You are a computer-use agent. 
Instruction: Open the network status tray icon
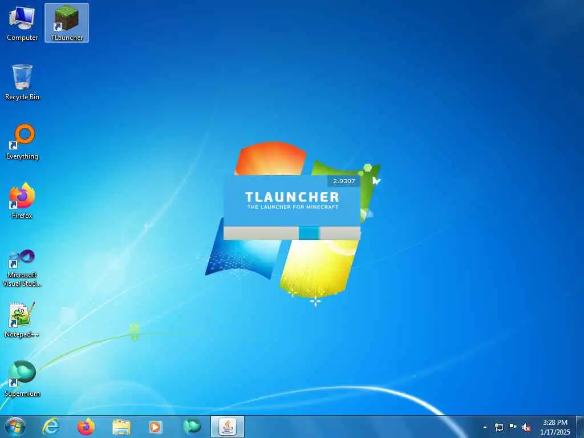click(498, 427)
